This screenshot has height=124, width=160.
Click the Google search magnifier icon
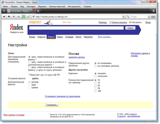point(128,16)
